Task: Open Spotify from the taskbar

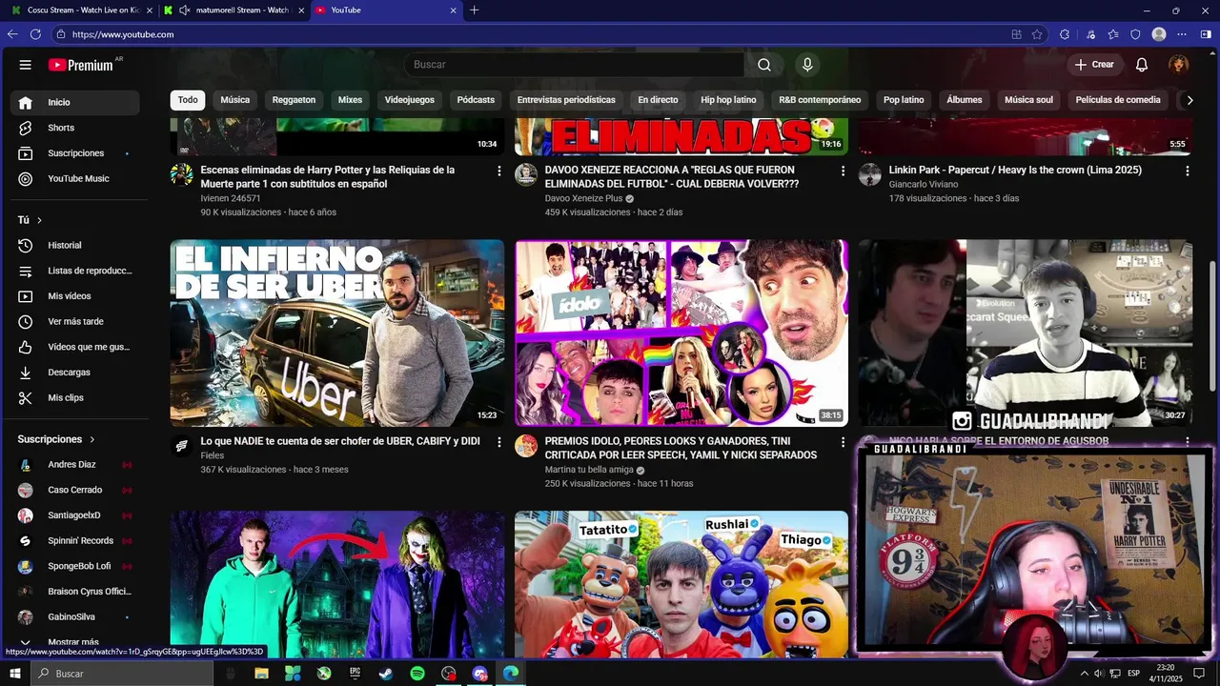Action: pos(417,674)
